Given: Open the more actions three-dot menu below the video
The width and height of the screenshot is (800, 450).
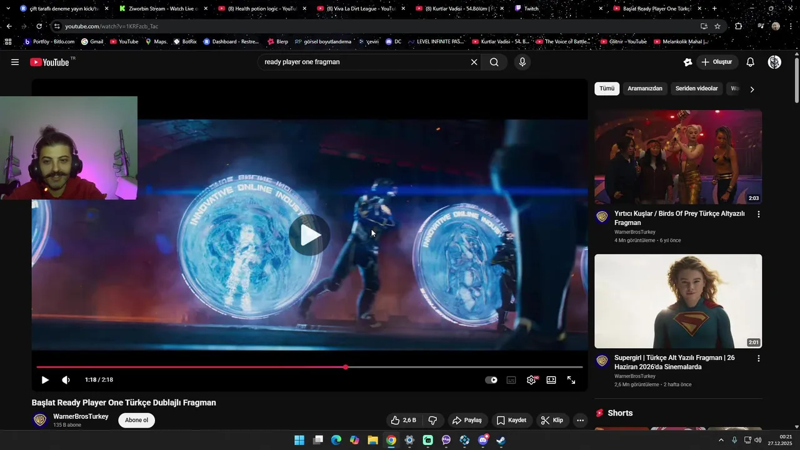Looking at the screenshot, I should [580, 420].
